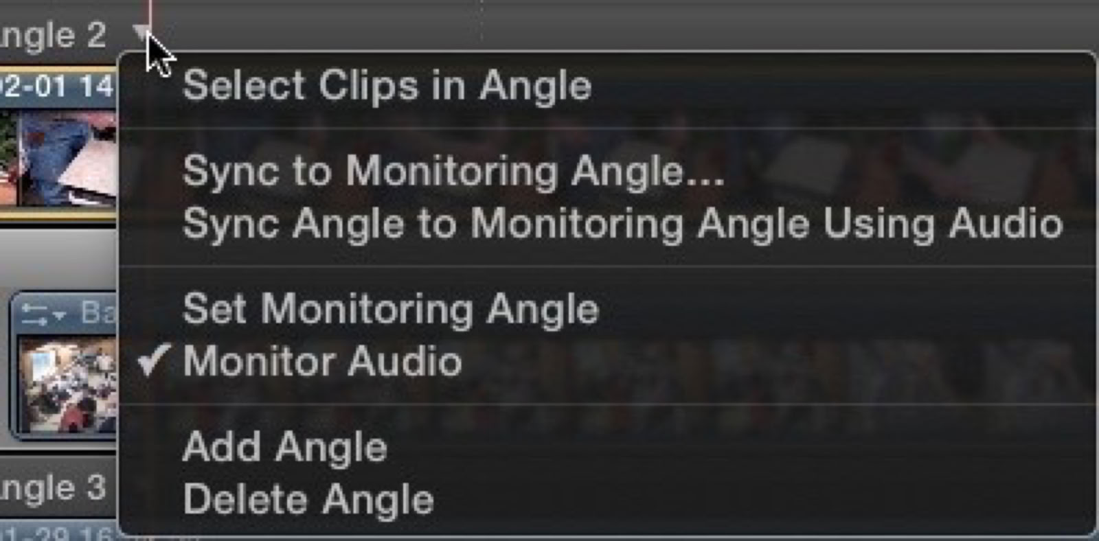Choose Set Monitoring Angle from the menu

[390, 309]
